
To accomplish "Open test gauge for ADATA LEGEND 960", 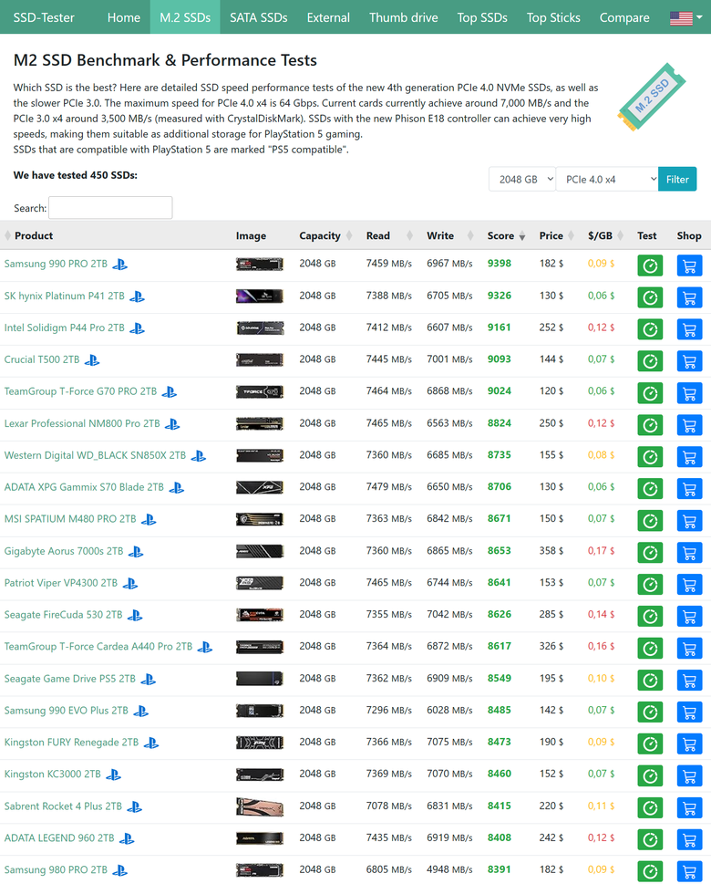I will point(650,839).
